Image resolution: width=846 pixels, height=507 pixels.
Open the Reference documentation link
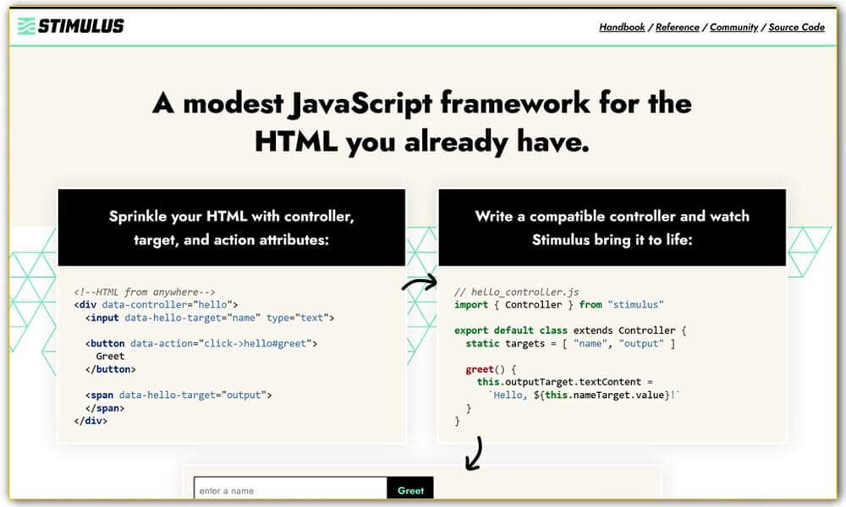point(677,27)
